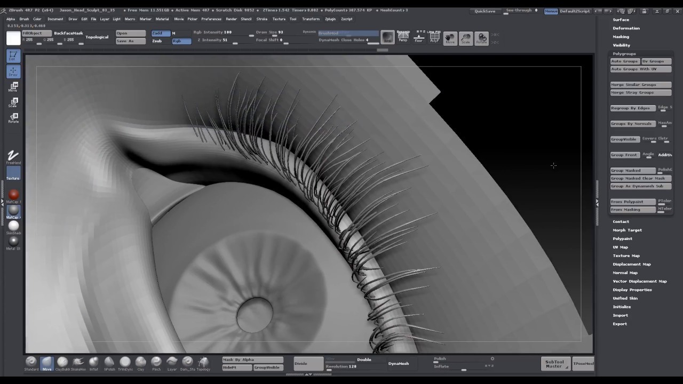Expand the Morph Target subpalette
683x384 pixels.
627,230
